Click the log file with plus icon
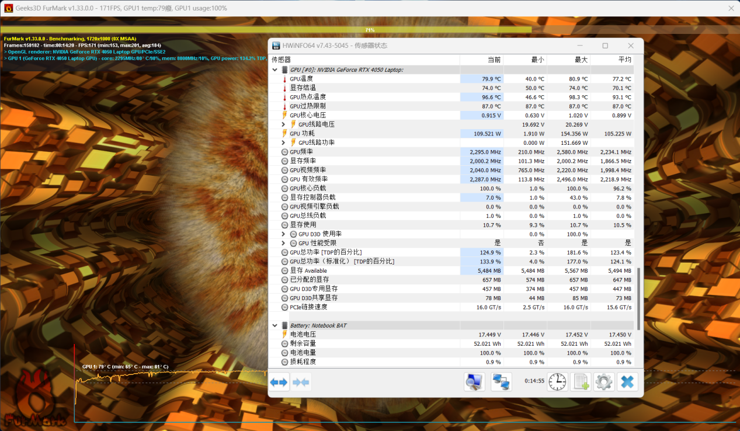Image resolution: width=740 pixels, height=431 pixels. pyautogui.click(x=581, y=382)
